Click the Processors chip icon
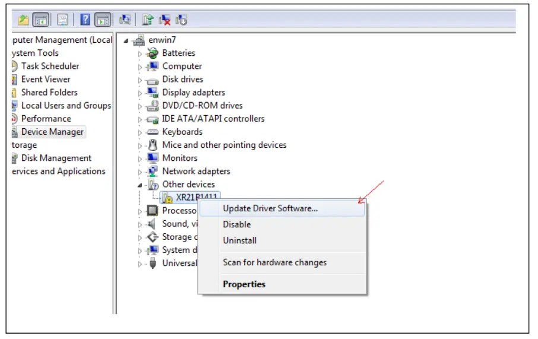Screen dimensions: 538x339 coord(153,211)
